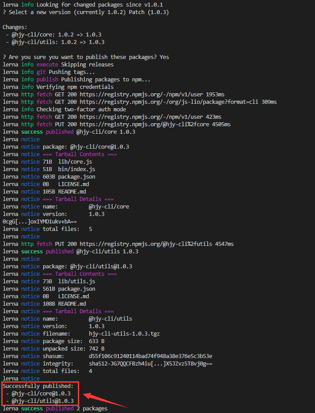The height and width of the screenshot is (413, 315).
Task: Click 'package: @hjy-cli/core@1.0.3' line
Action: point(86,147)
